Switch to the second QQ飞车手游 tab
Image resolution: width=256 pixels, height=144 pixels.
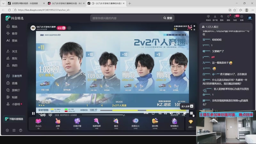pos(67,4)
